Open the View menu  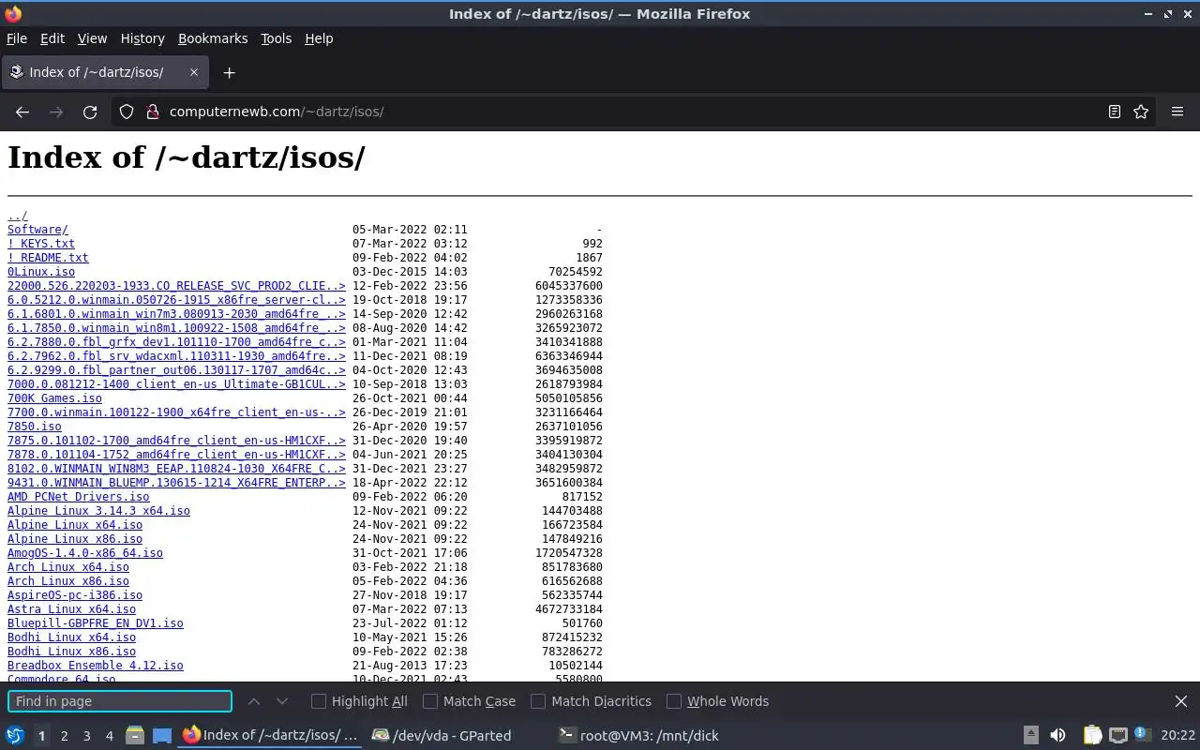click(92, 38)
